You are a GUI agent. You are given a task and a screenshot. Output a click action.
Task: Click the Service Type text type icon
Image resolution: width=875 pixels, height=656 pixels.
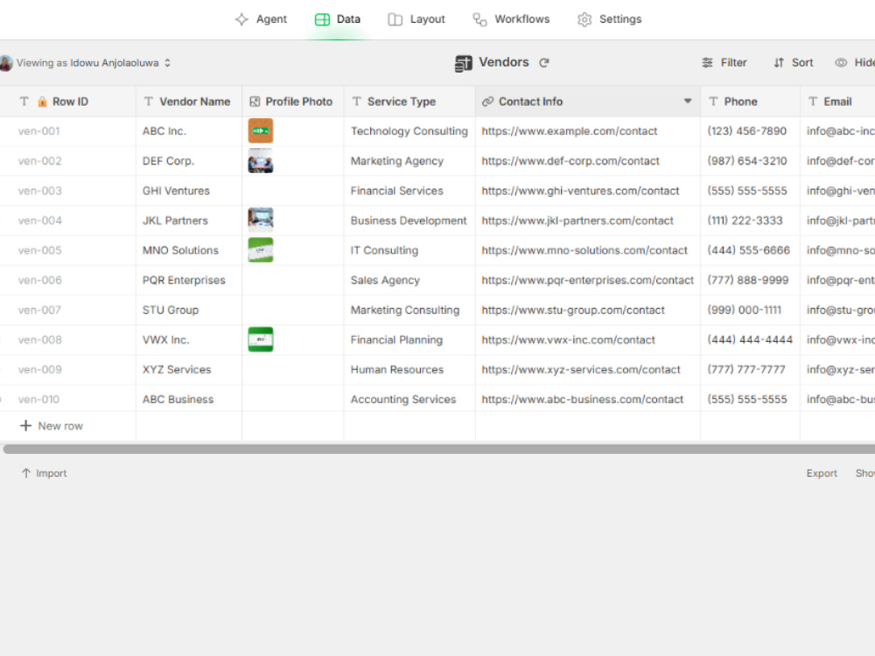point(357,101)
